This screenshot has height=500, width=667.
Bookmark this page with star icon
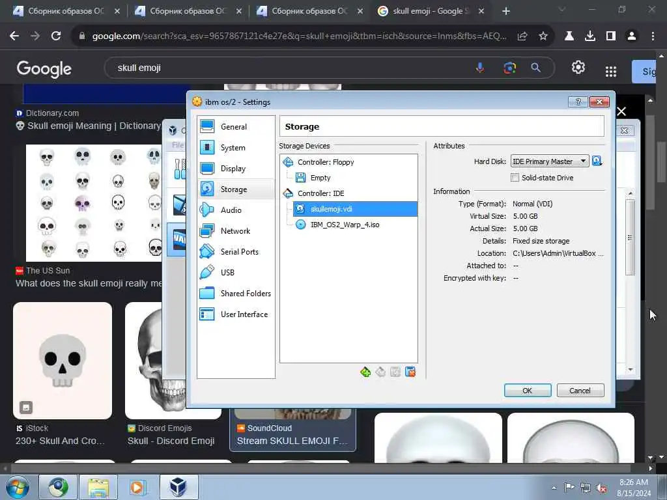pos(543,36)
